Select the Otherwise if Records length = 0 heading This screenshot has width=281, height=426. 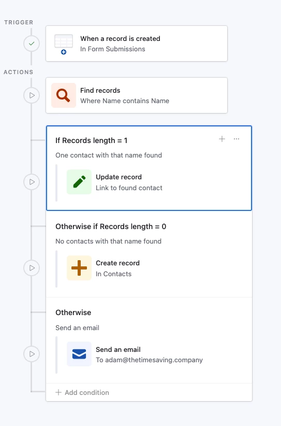click(x=111, y=226)
